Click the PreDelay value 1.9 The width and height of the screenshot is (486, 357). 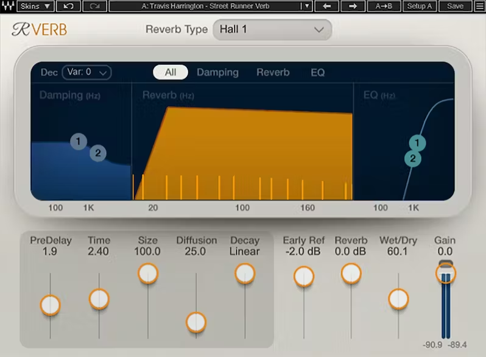(49, 251)
